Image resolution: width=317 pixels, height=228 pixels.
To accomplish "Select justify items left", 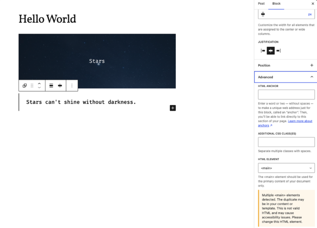I will click(x=263, y=50).
